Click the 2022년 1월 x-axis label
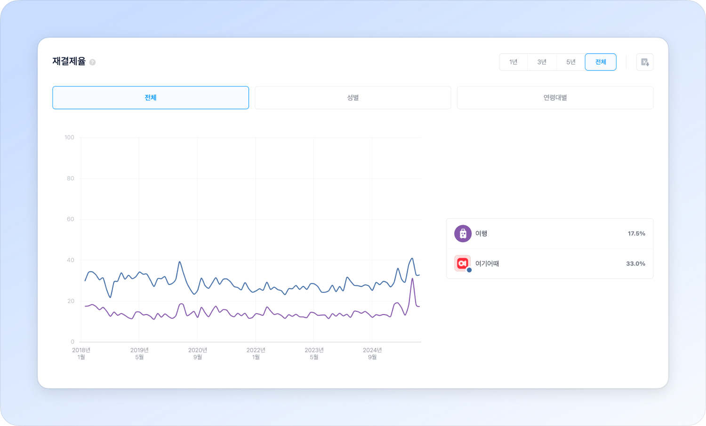 coord(256,354)
